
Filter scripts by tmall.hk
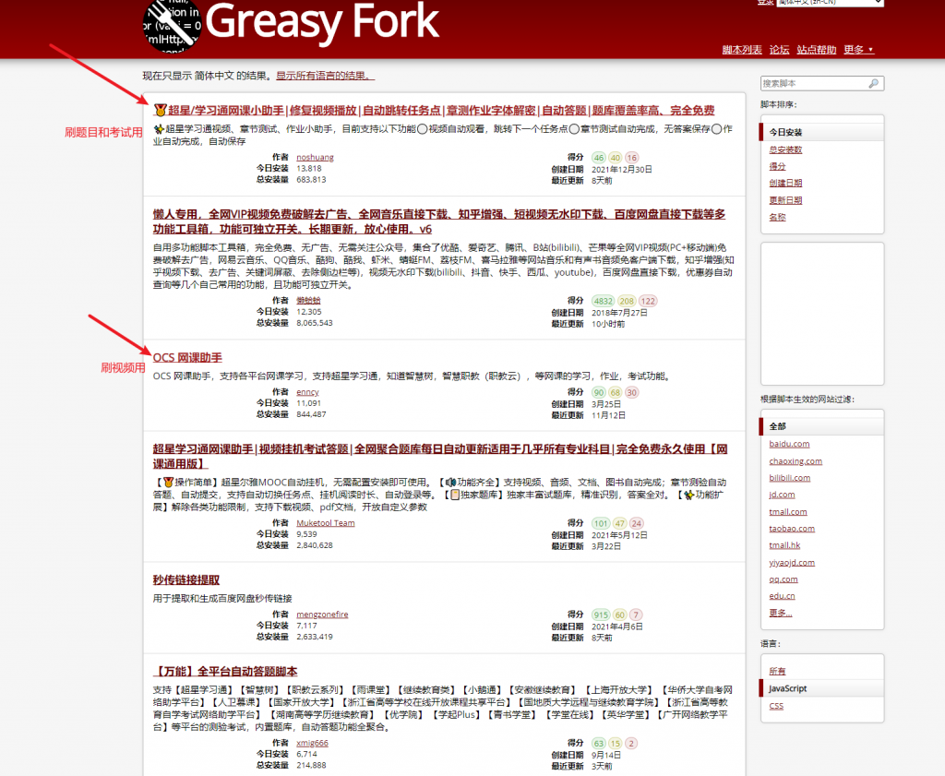pos(784,545)
